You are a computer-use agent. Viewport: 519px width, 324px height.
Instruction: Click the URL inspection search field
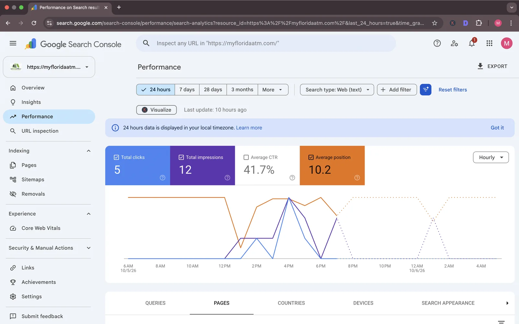(x=266, y=43)
